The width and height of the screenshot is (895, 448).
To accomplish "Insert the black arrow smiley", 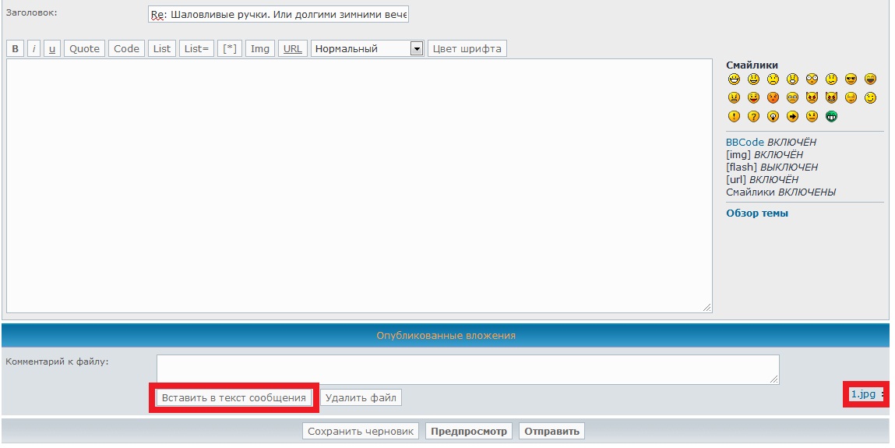I will 793,117.
